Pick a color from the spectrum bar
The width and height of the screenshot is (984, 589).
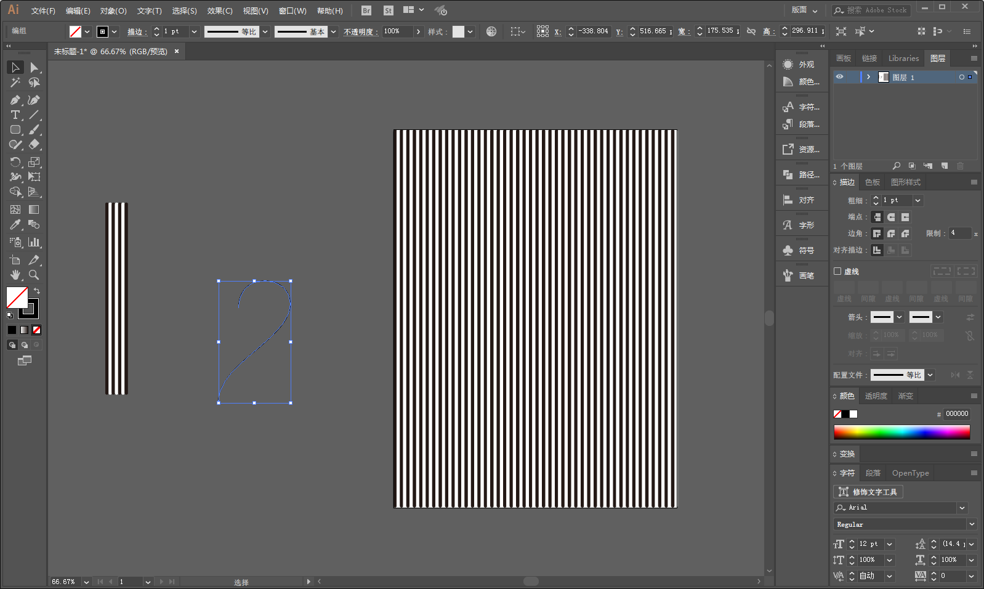pyautogui.click(x=901, y=432)
